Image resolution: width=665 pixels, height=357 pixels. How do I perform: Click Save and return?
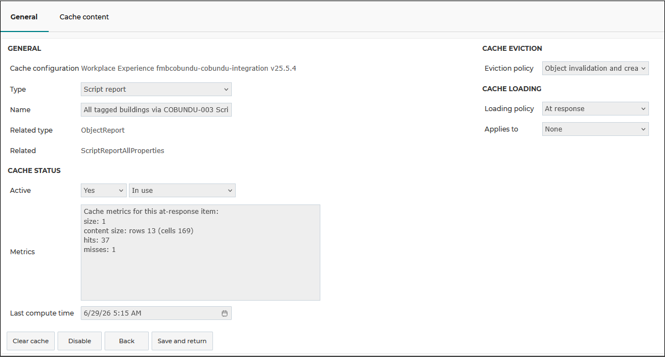(x=182, y=341)
